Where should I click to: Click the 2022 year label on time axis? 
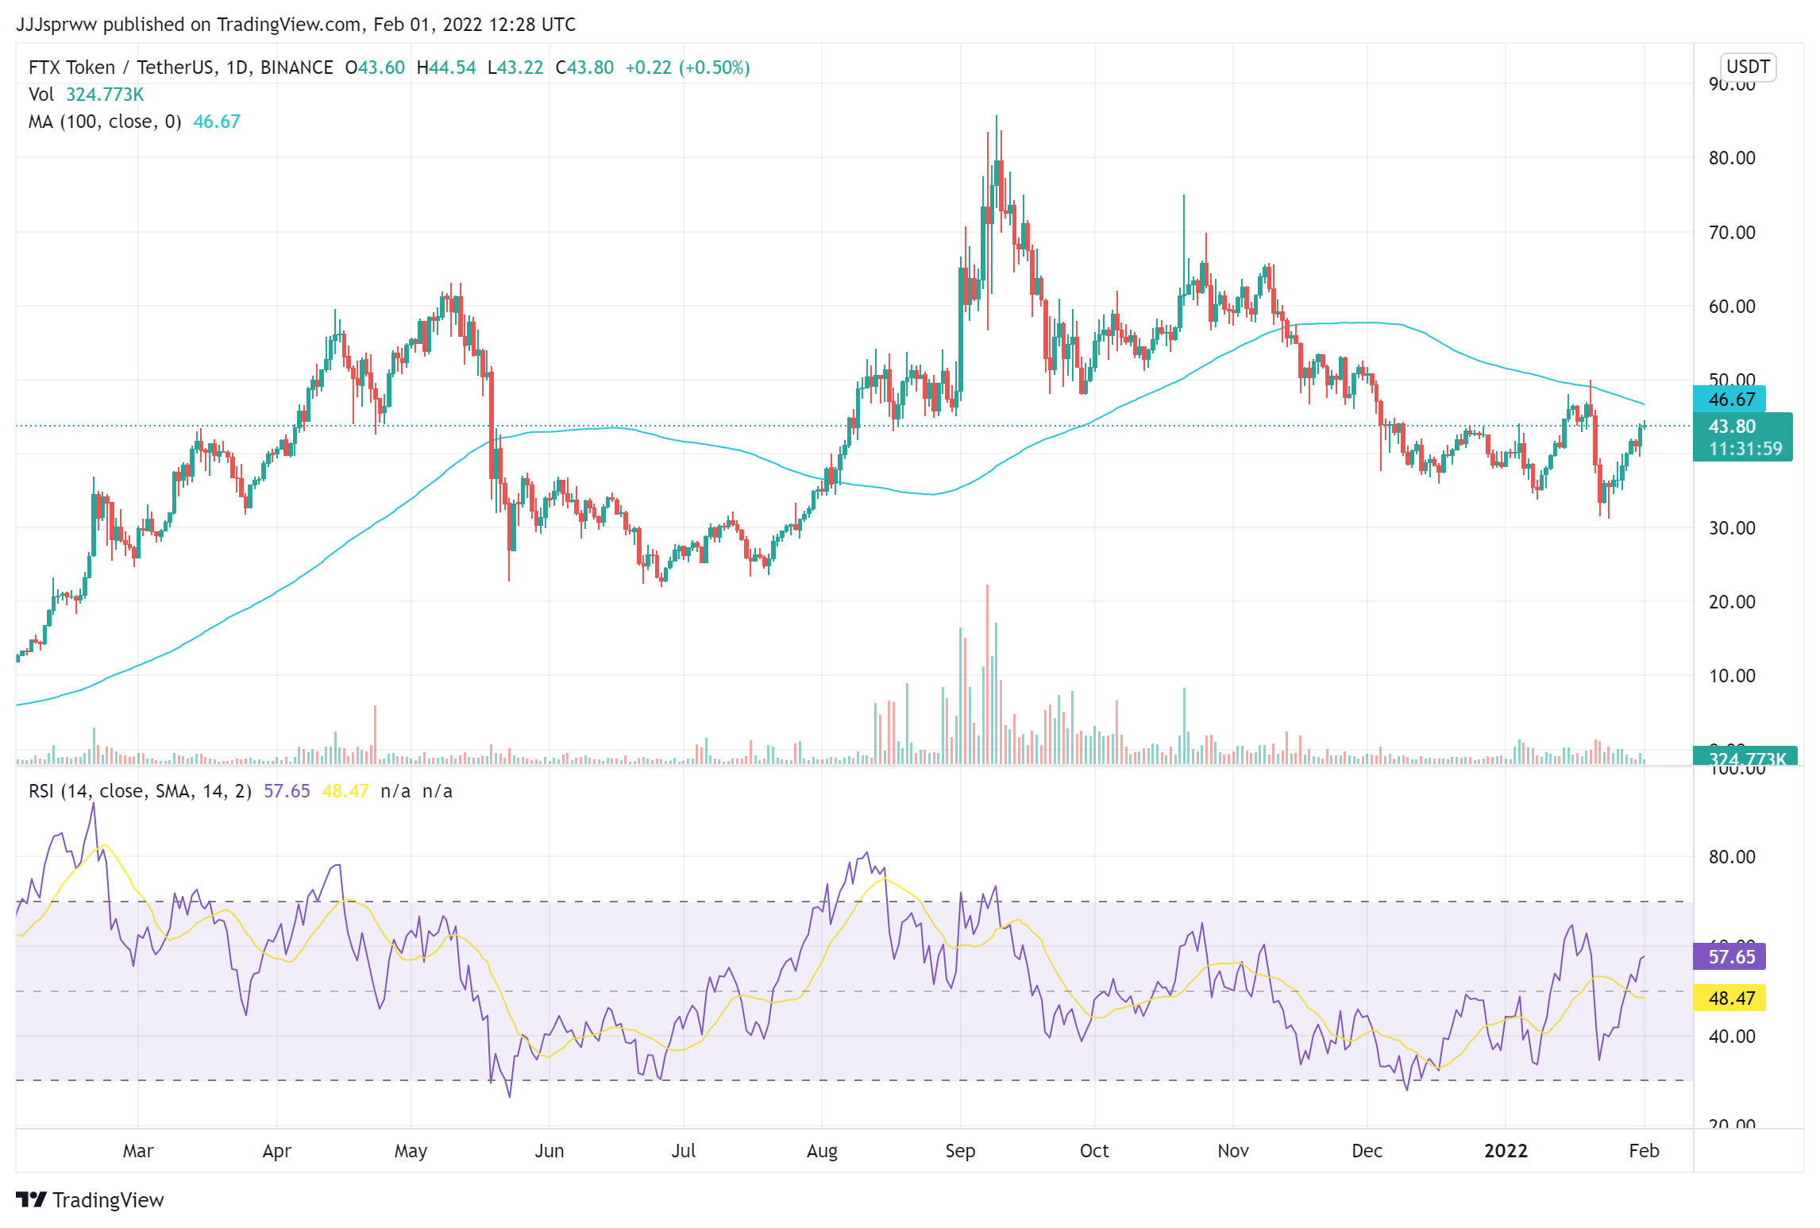pos(1506,1151)
